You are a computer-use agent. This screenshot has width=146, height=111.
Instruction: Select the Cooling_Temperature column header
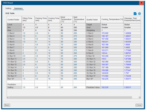tap(112, 20)
